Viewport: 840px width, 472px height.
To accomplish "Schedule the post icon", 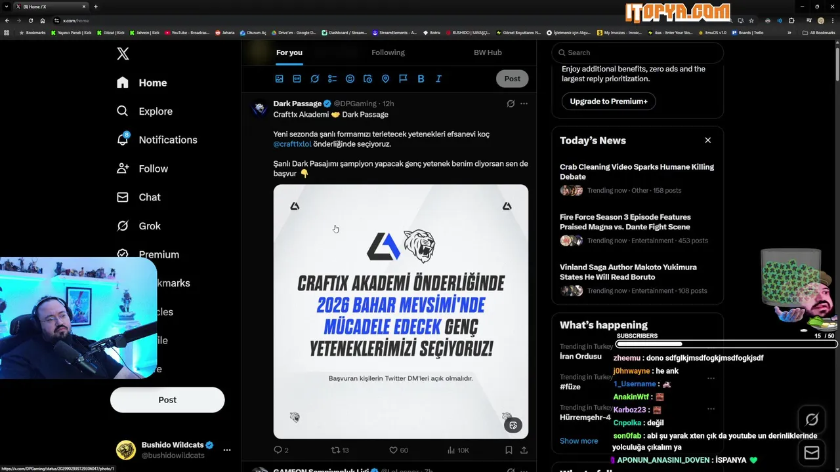I will pyautogui.click(x=367, y=79).
